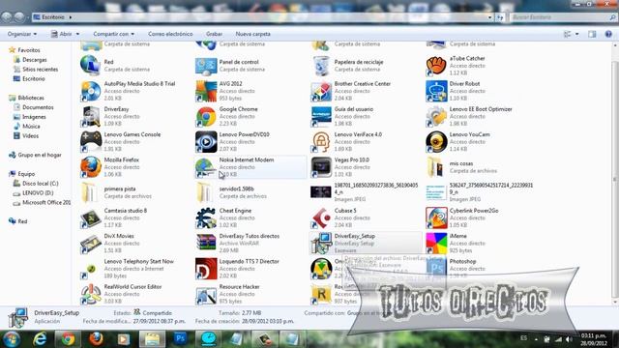Select the Panel de control icon
This screenshot has height=348, width=619.
206,66
